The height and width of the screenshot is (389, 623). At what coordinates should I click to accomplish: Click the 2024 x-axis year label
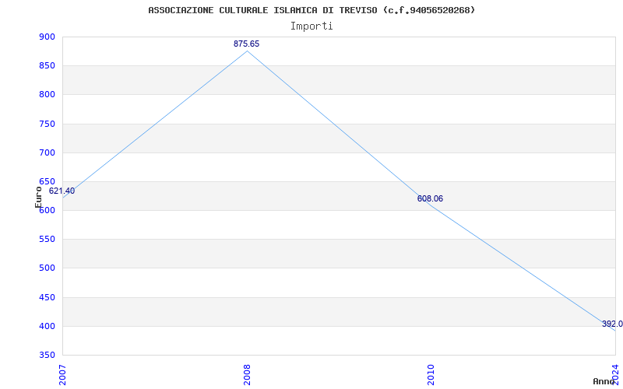(x=615, y=375)
